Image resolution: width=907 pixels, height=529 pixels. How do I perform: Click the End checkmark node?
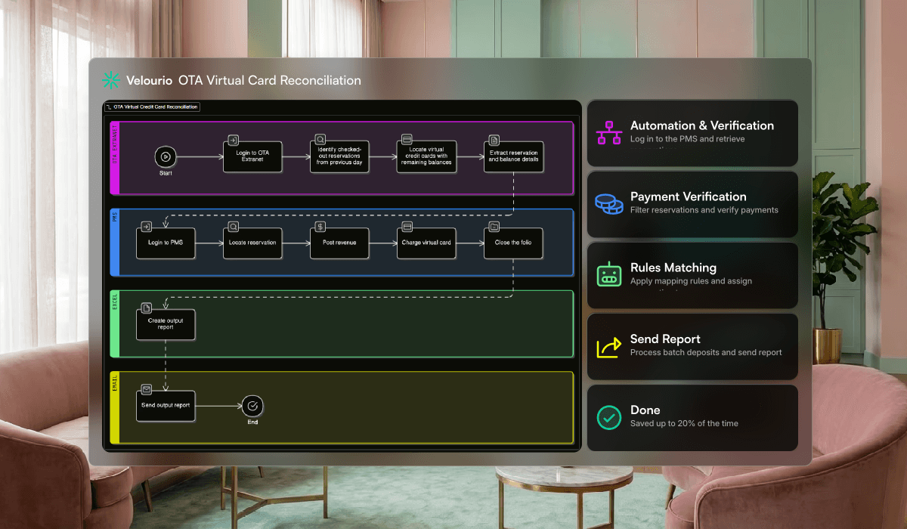click(x=252, y=406)
